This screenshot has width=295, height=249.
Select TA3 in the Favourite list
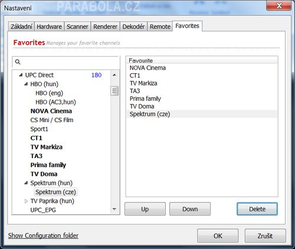pos(202,91)
